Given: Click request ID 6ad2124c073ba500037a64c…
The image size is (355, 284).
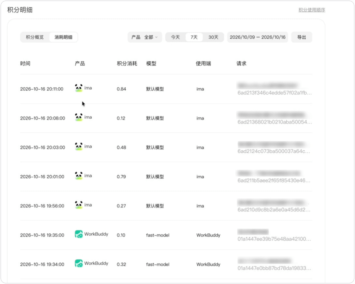Looking at the screenshot, I should click(274, 151).
